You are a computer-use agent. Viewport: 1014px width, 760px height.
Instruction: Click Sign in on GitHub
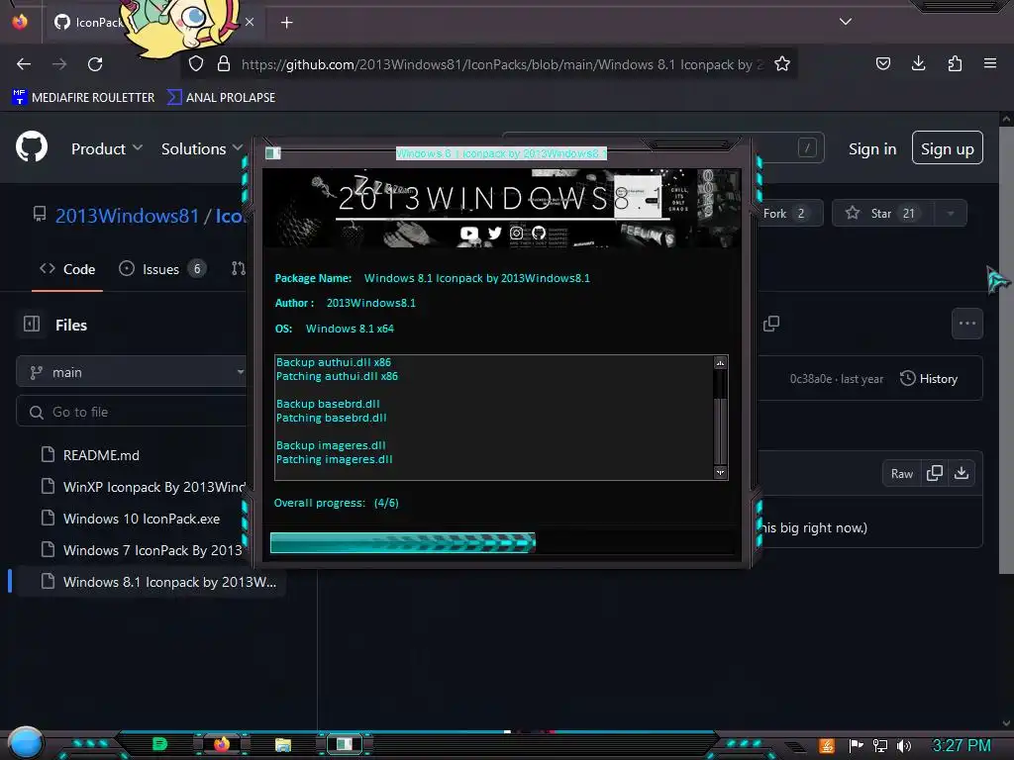pos(872,148)
